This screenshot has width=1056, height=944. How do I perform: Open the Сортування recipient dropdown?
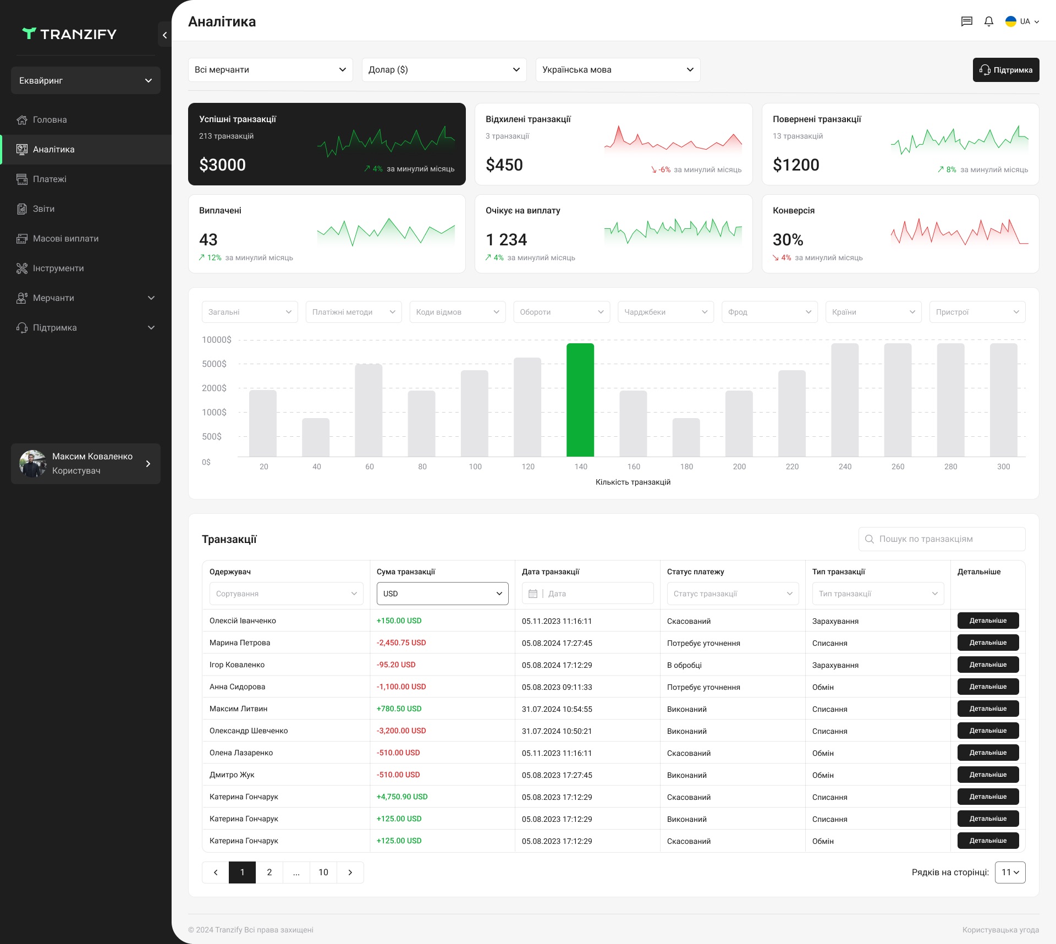click(x=286, y=594)
